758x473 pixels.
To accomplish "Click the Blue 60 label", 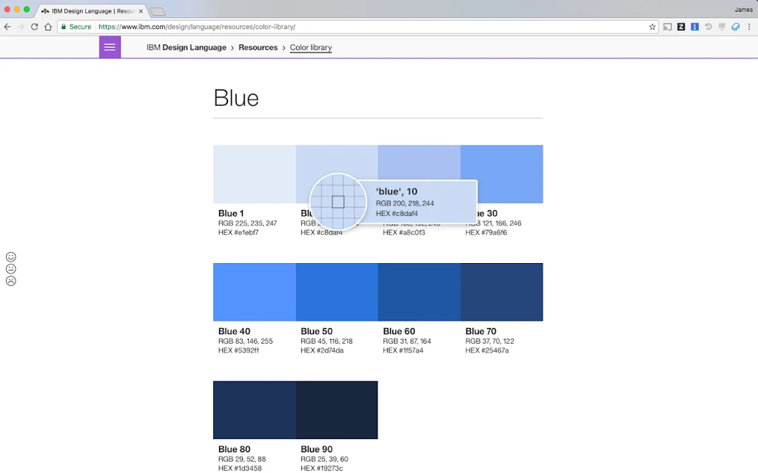I will pyautogui.click(x=399, y=331).
